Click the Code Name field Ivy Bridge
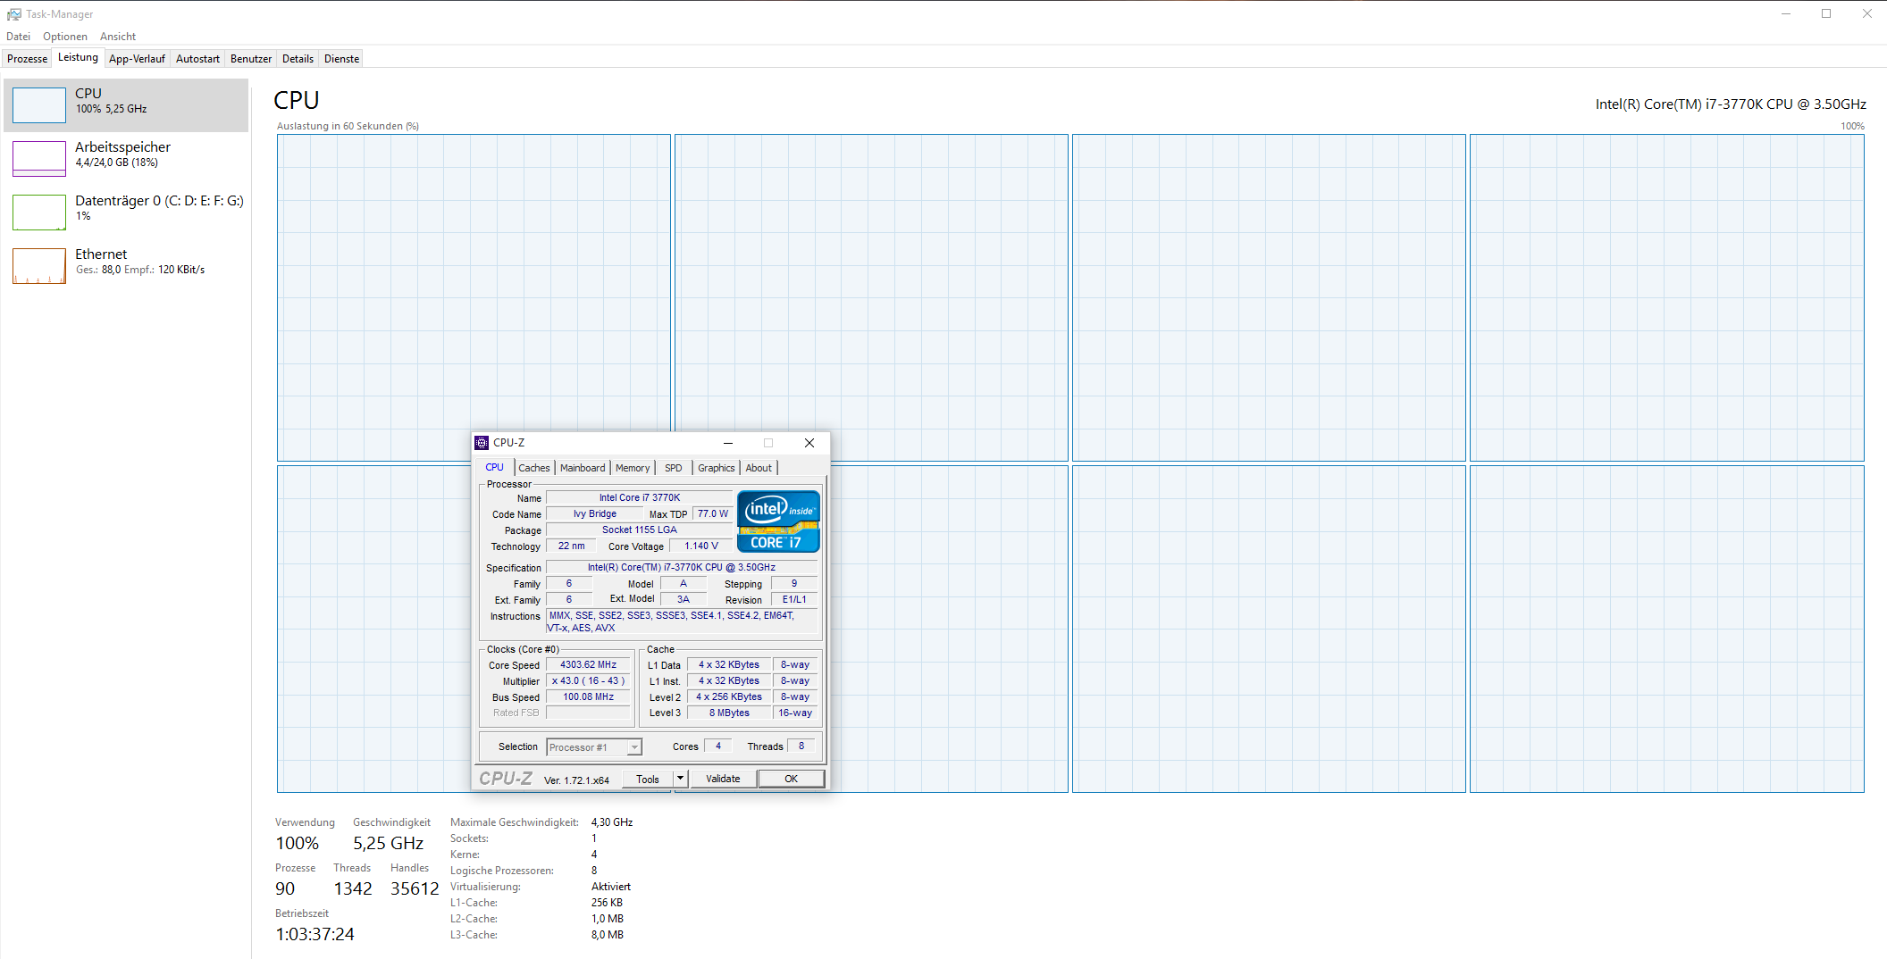 tap(595, 514)
